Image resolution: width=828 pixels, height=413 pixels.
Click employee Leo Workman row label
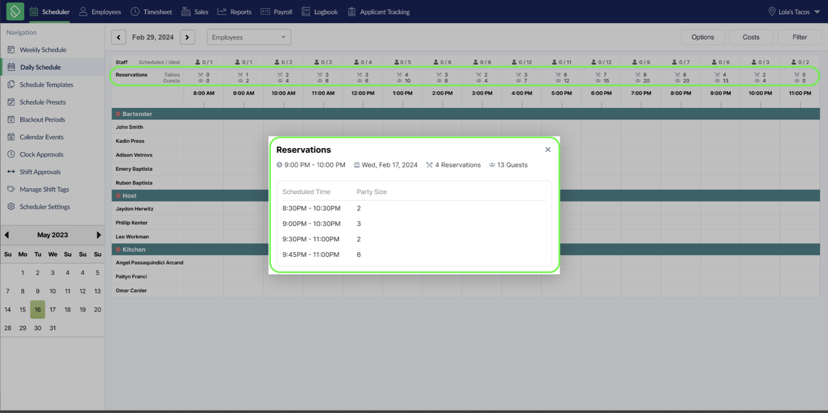(132, 237)
